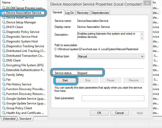Cancel the properties dialog

pos(119,113)
